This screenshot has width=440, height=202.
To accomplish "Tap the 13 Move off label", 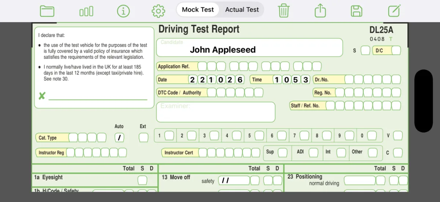I will 176,177.
